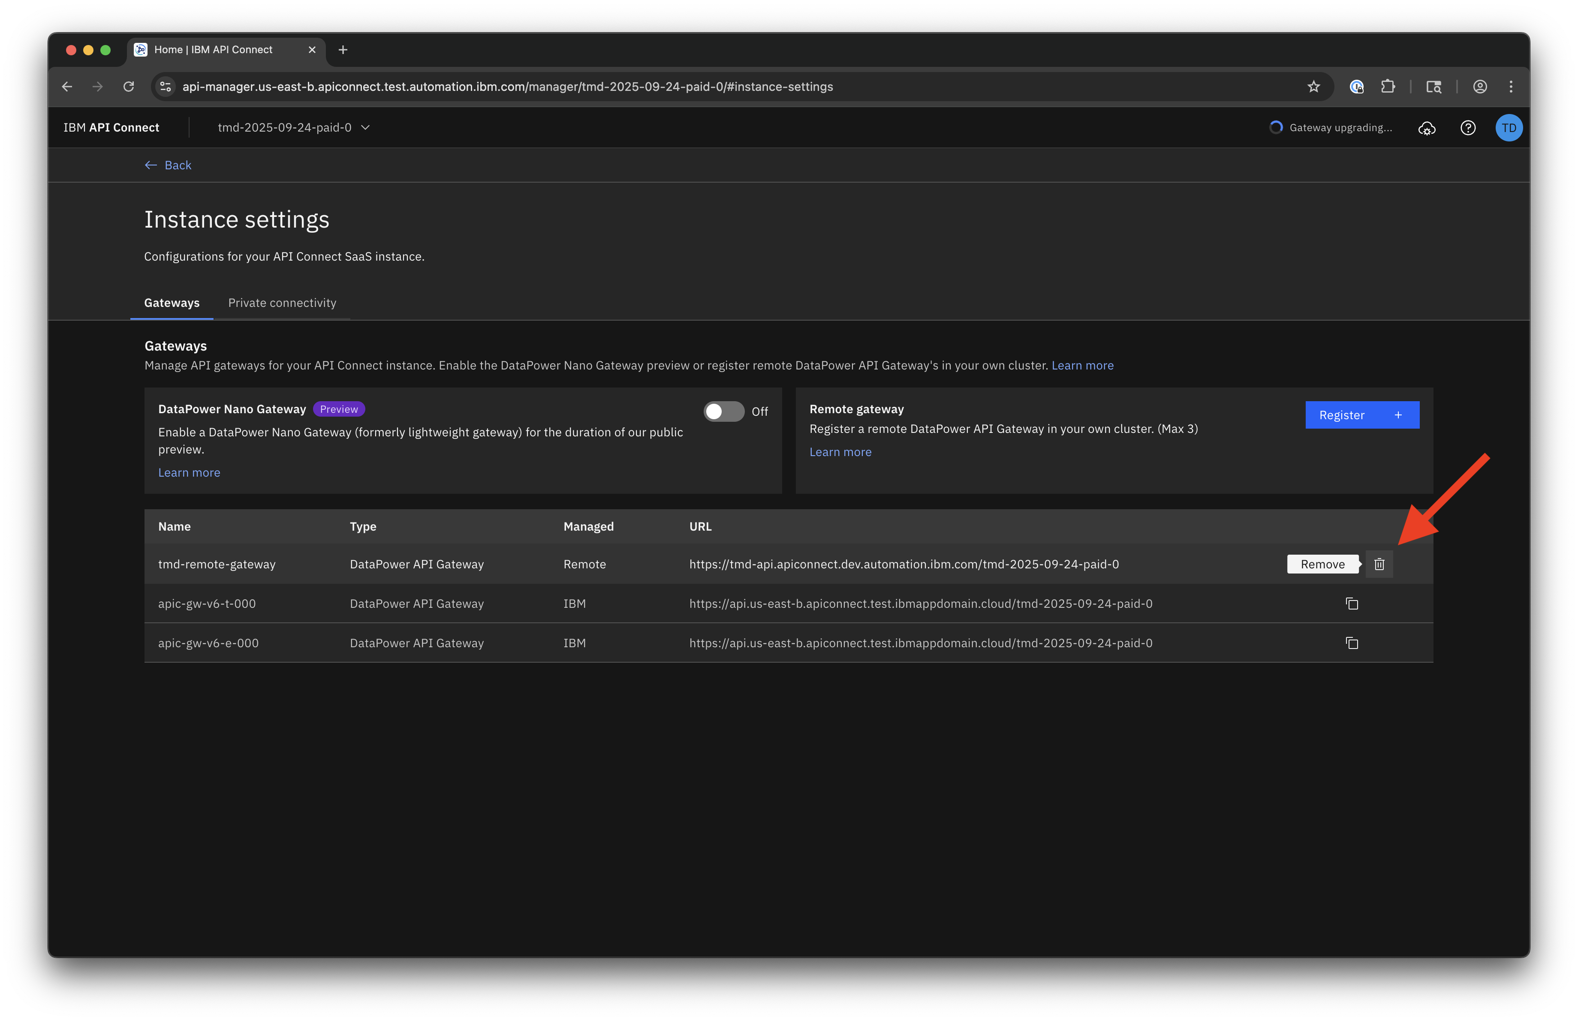Copy URL of apic-gw-v6-e-000 gateway
Viewport: 1578px width, 1021px height.
coord(1351,643)
